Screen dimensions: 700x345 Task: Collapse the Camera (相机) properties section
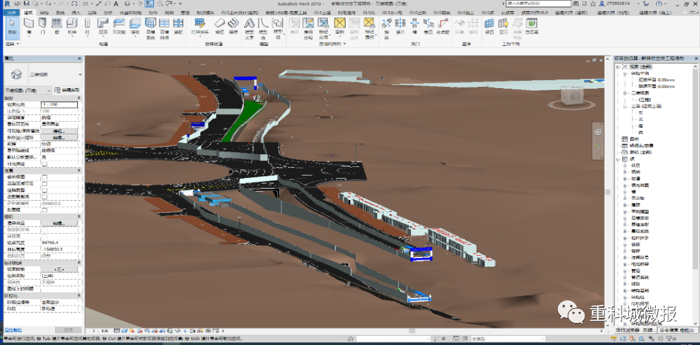pyautogui.click(x=79, y=216)
